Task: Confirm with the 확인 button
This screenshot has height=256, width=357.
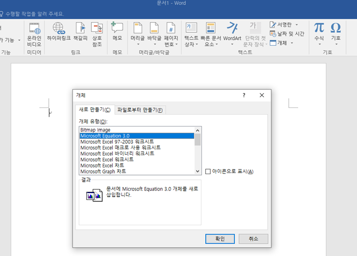Action: [x=220, y=239]
